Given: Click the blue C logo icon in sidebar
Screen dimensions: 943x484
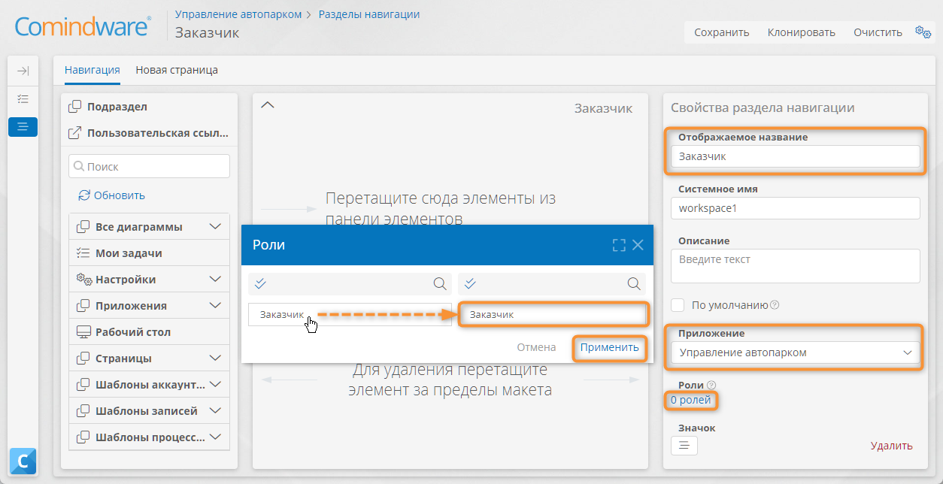Looking at the screenshot, I should click(x=23, y=460).
